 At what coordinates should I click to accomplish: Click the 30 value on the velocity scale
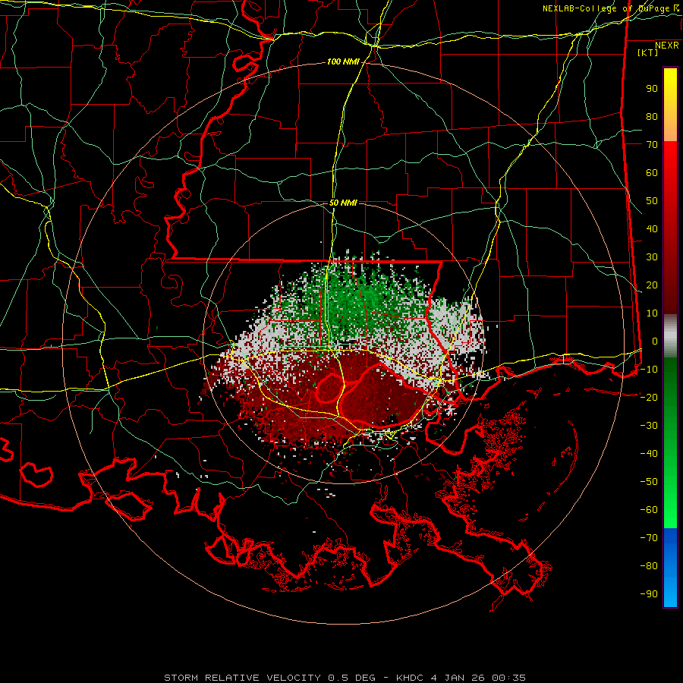(x=652, y=257)
